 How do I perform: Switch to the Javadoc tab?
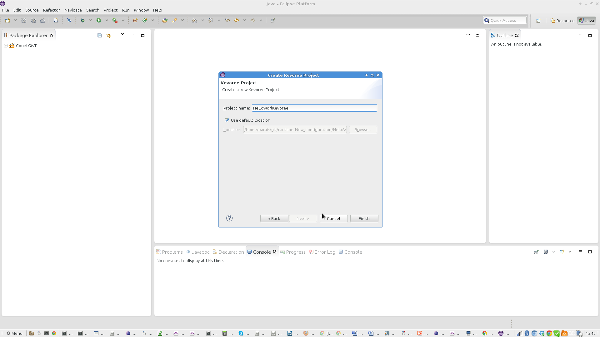[x=198, y=252]
